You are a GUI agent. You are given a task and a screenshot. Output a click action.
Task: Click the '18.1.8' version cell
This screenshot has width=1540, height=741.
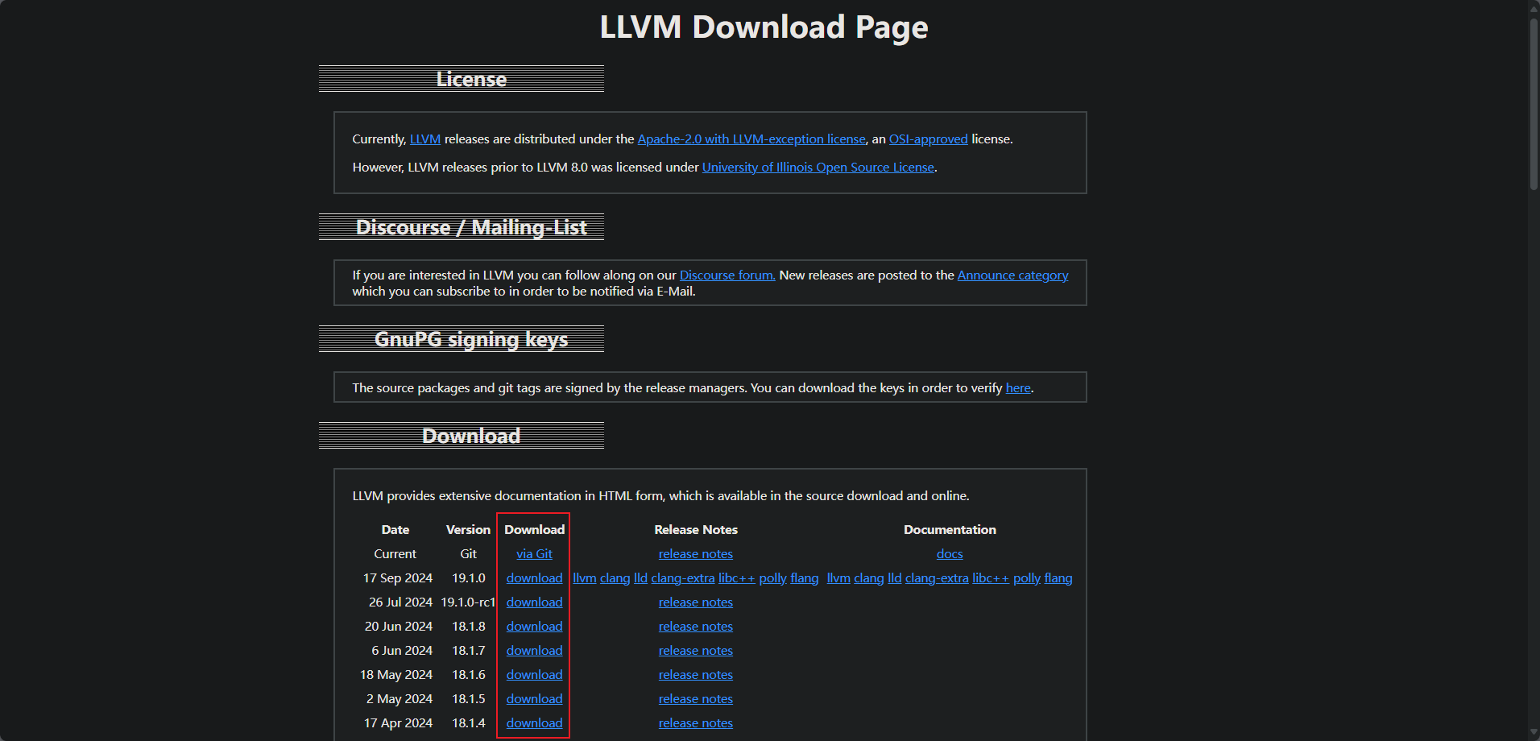(x=468, y=627)
